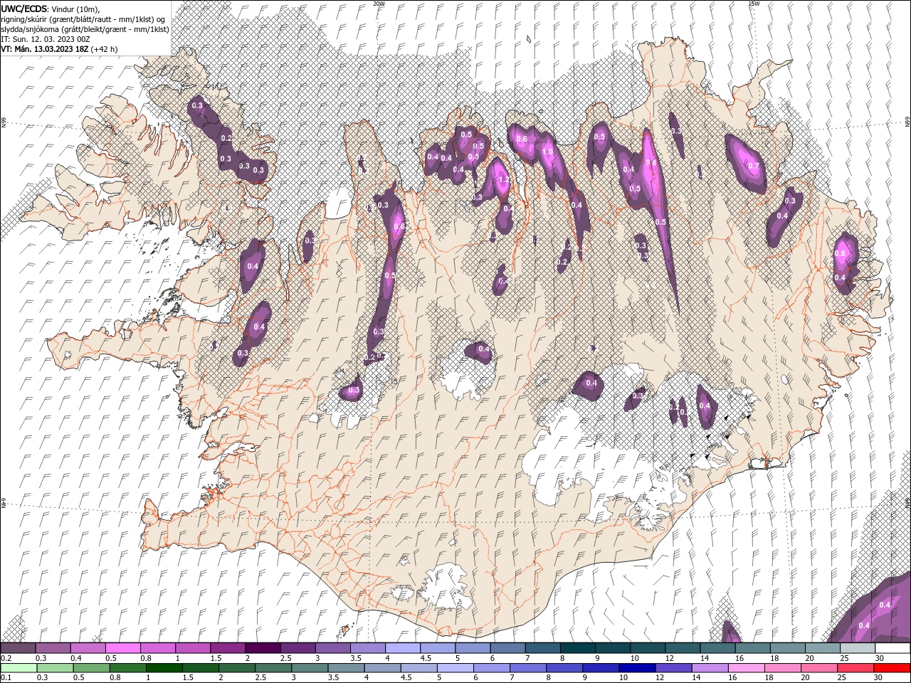
Task: Click the 0.8 value on the east coast patch
Action: 840,253
